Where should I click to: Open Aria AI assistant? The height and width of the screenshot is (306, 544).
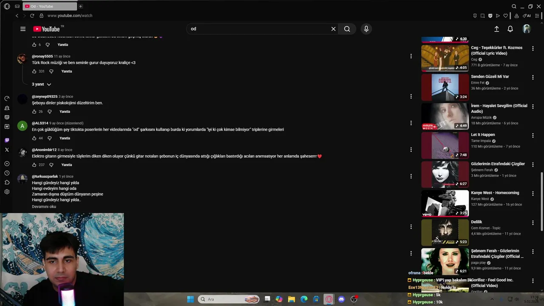[x=527, y=16]
